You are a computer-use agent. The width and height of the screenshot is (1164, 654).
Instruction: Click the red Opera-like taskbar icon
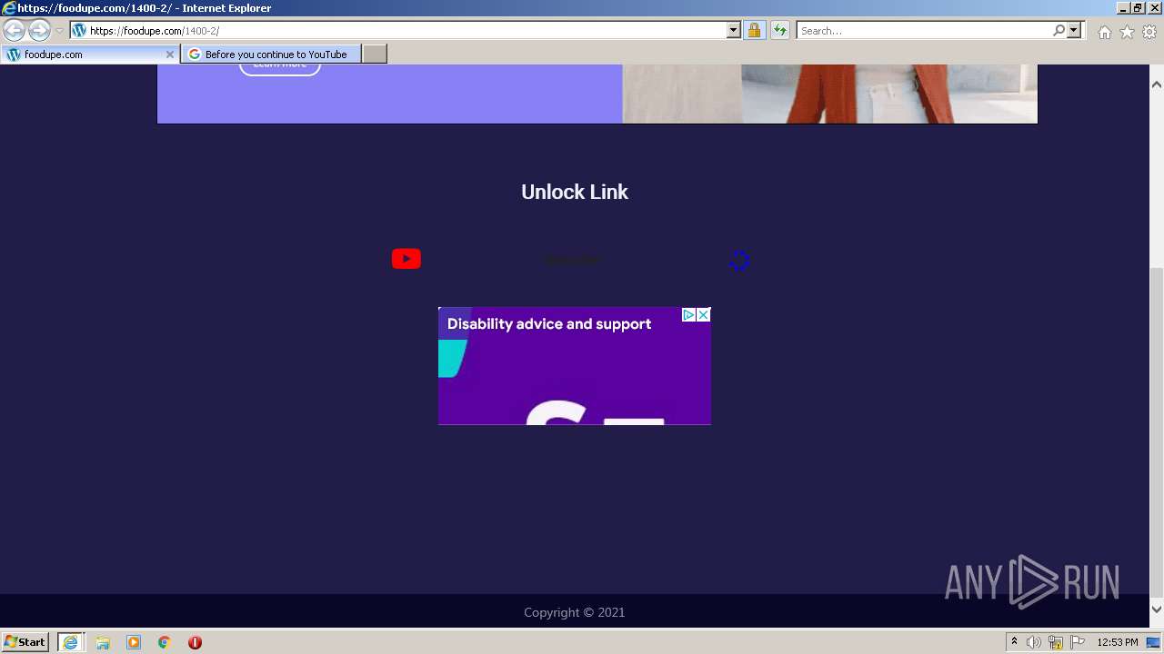pyautogui.click(x=195, y=642)
